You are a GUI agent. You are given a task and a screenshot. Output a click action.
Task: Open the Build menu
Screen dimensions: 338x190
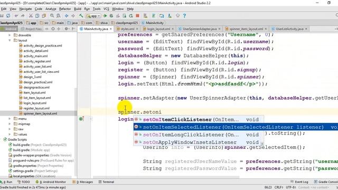[78, 9]
